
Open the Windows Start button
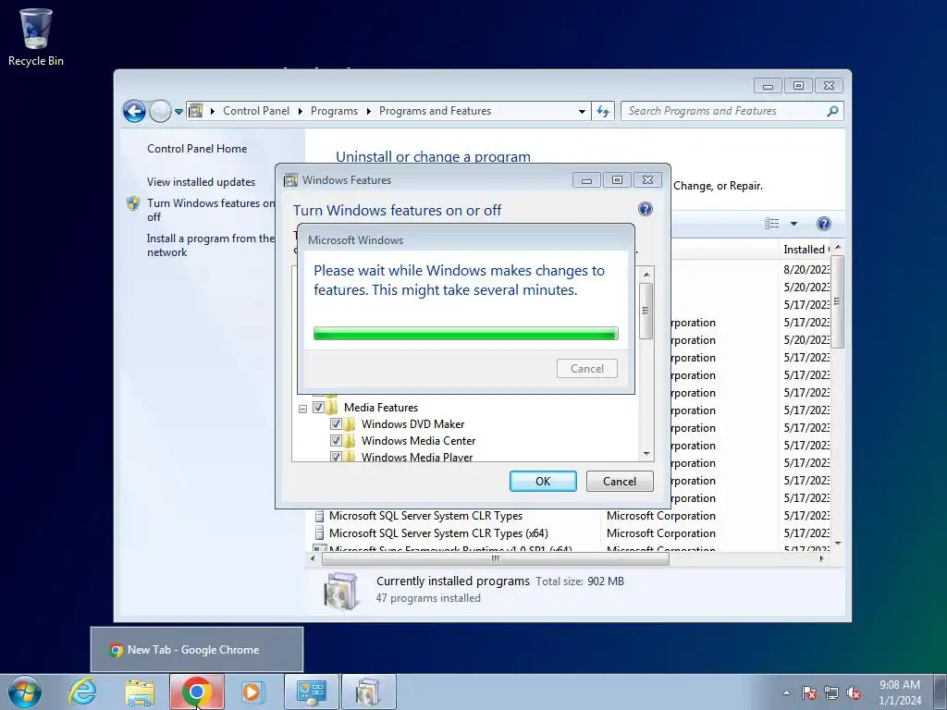25,692
